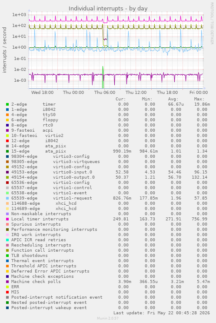Click the Max: column header

click(199, 99)
